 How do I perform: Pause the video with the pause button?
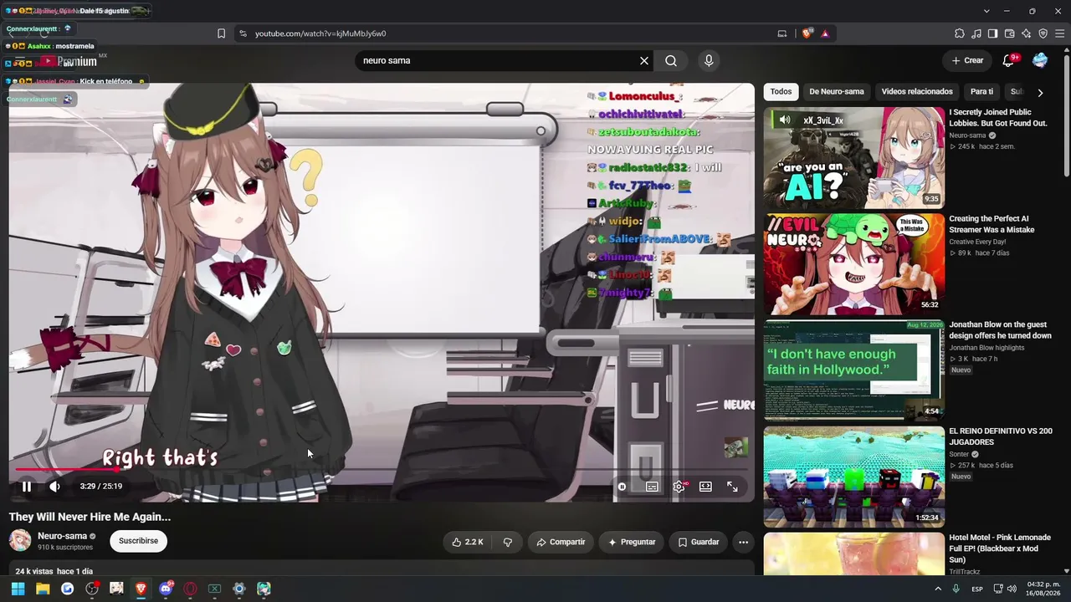click(27, 487)
